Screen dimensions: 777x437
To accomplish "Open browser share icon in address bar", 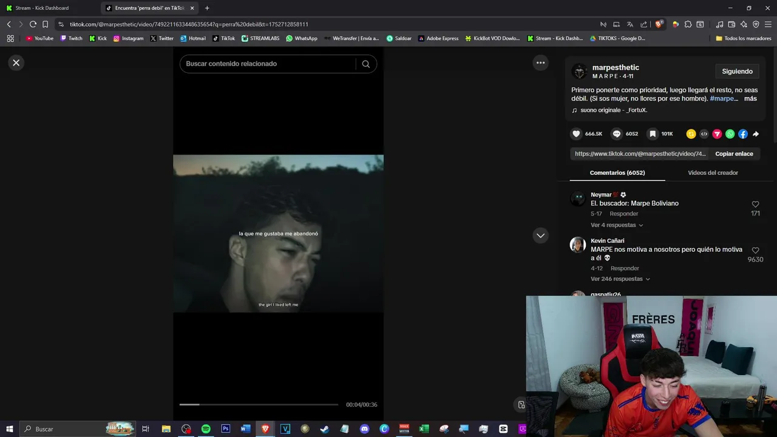I will click(643, 24).
